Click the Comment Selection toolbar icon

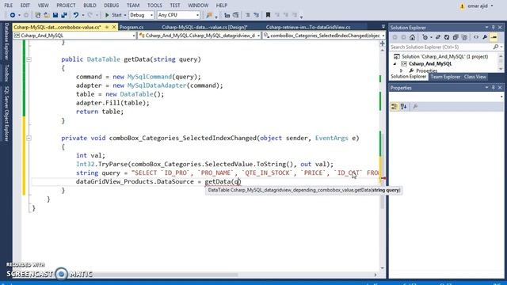(227, 15)
